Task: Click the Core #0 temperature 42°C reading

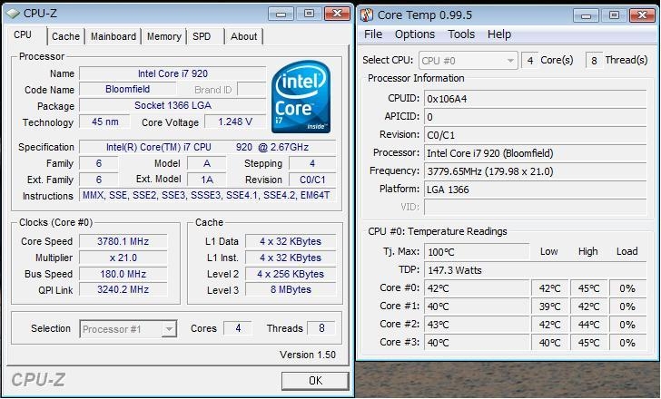Action: (x=477, y=288)
